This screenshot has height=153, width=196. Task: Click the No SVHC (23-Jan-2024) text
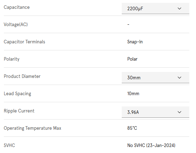pyautogui.click(x=151, y=145)
